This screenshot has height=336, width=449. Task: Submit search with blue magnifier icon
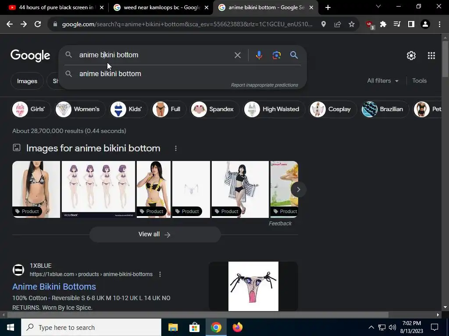294,55
